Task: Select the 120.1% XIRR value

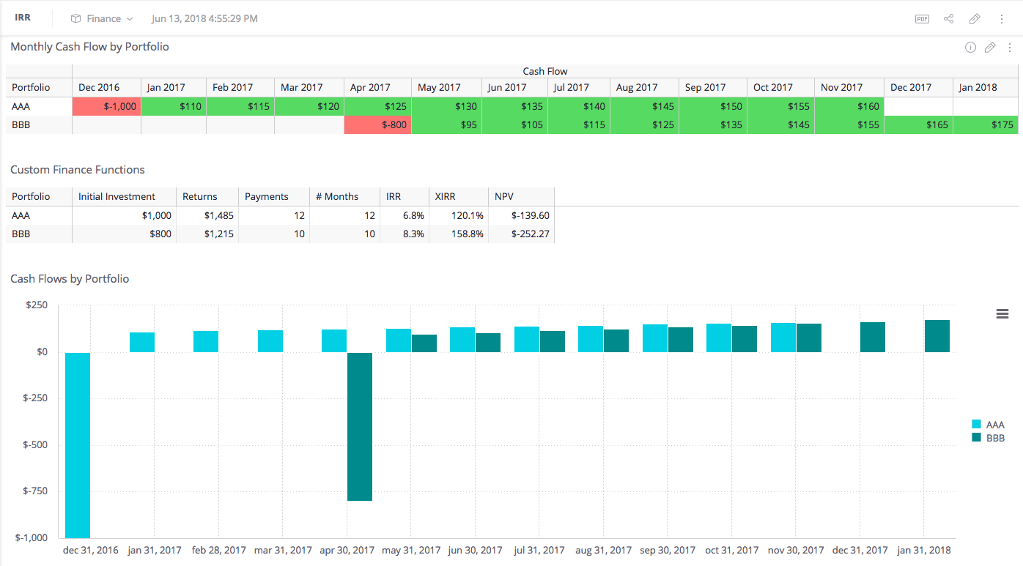Action: tap(459, 215)
